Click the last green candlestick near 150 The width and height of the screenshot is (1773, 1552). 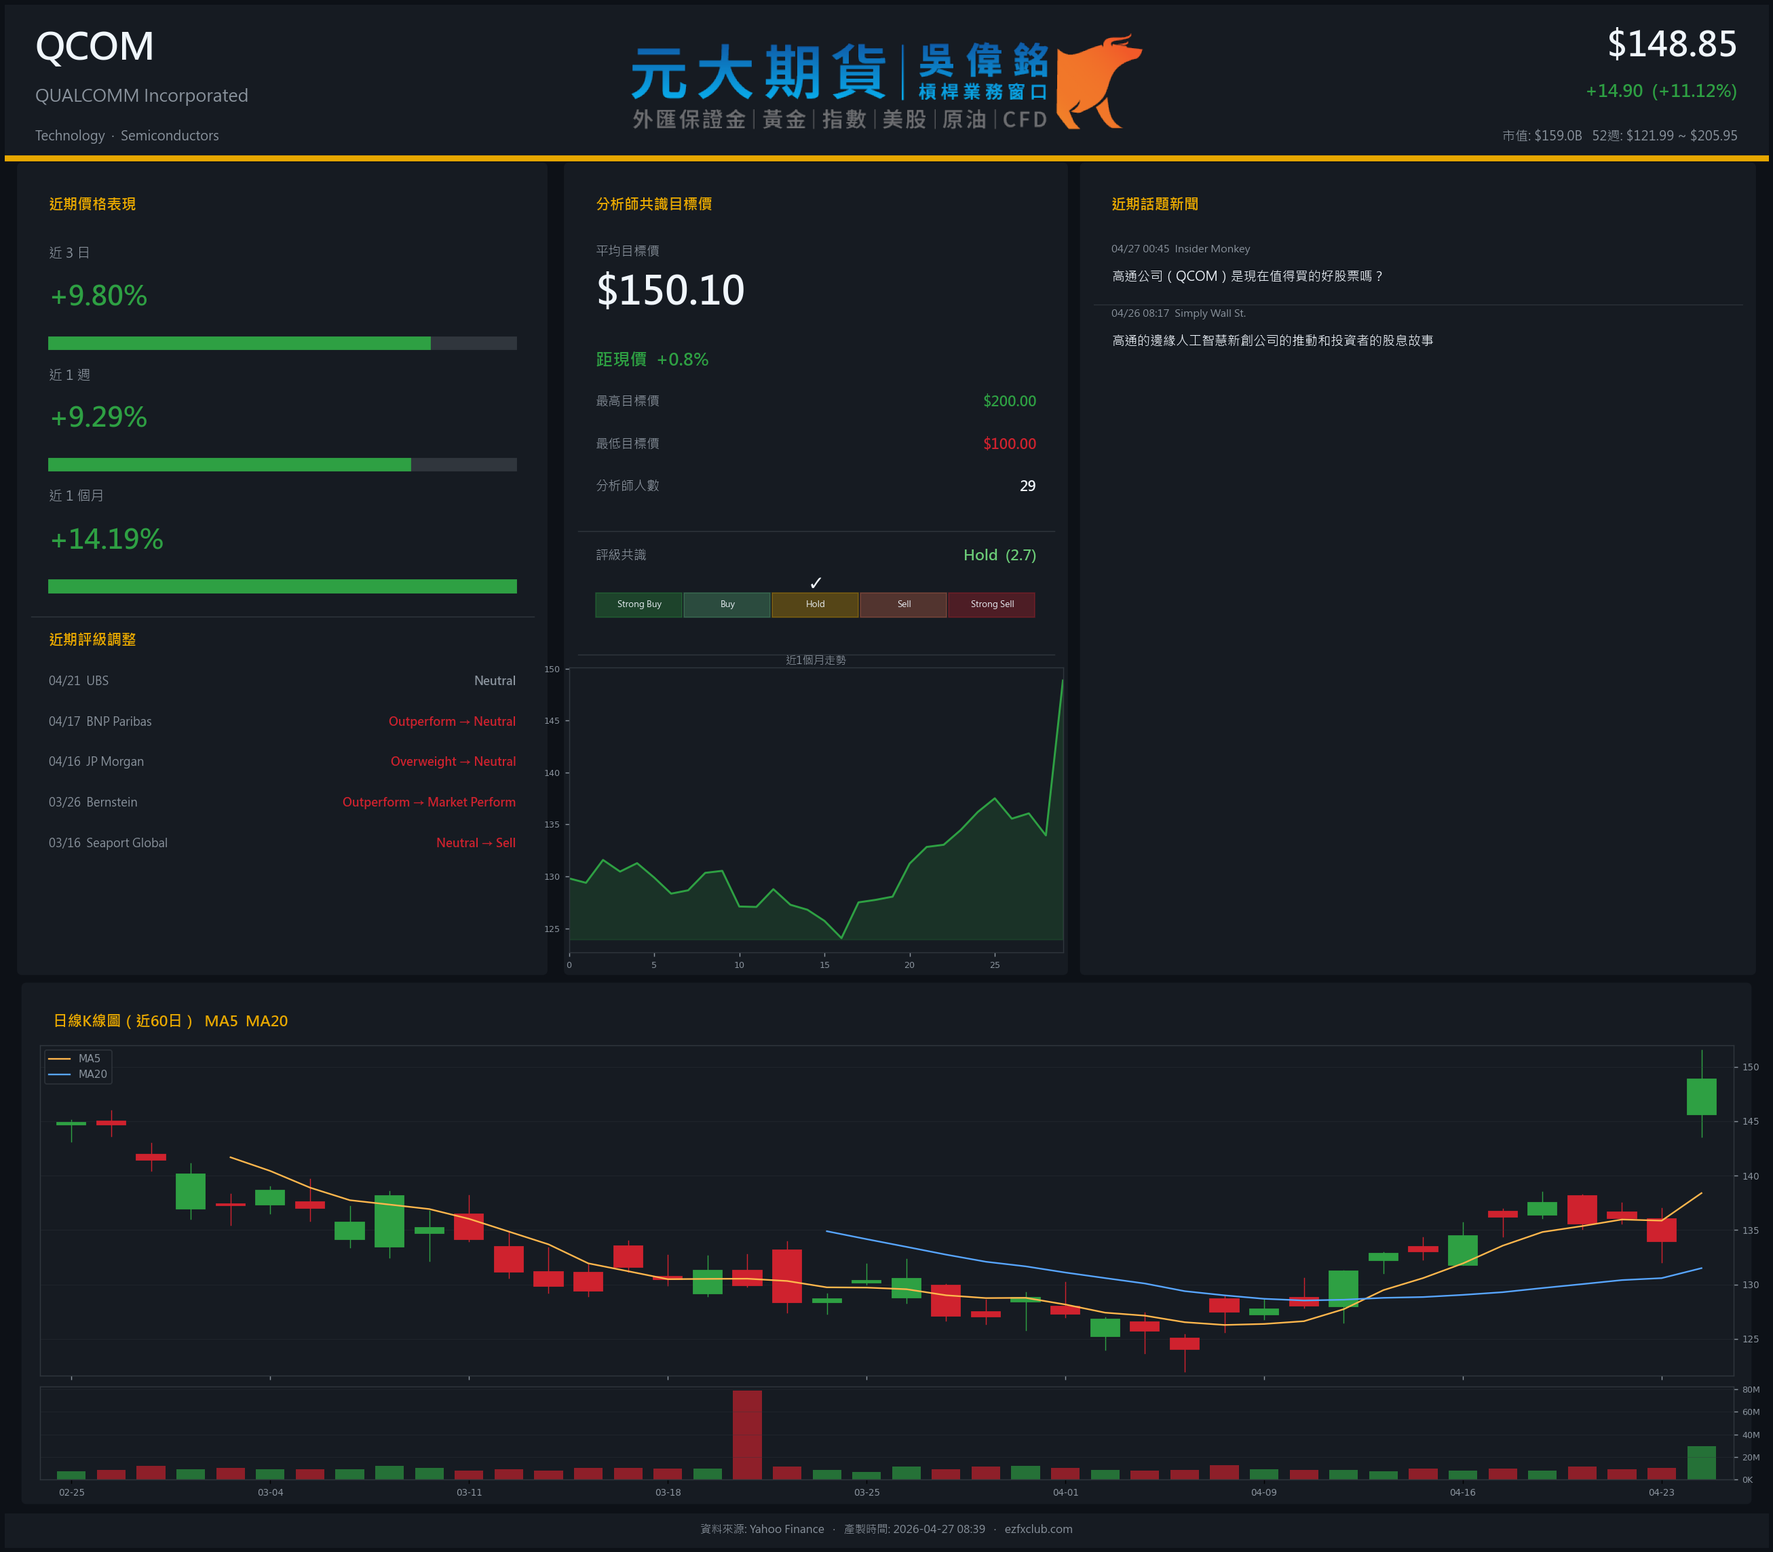click(x=1701, y=1096)
